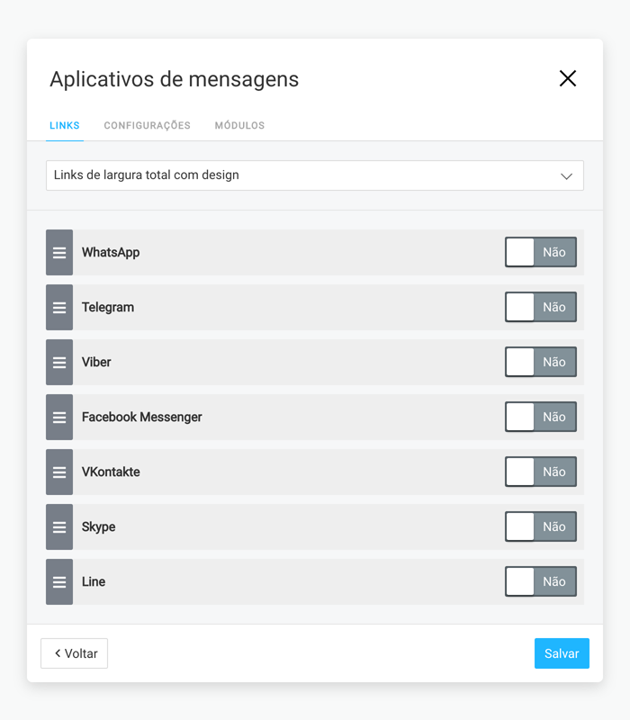The height and width of the screenshot is (720, 630).
Task: Open the Módulos tab
Action: point(239,125)
